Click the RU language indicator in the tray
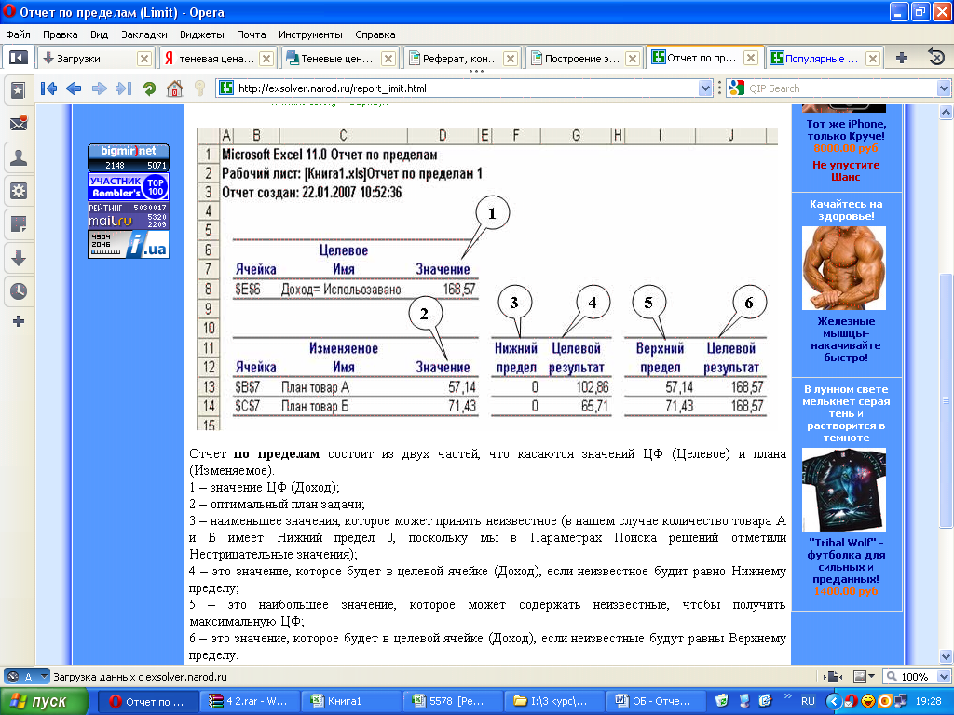The image size is (954, 715). (x=808, y=701)
